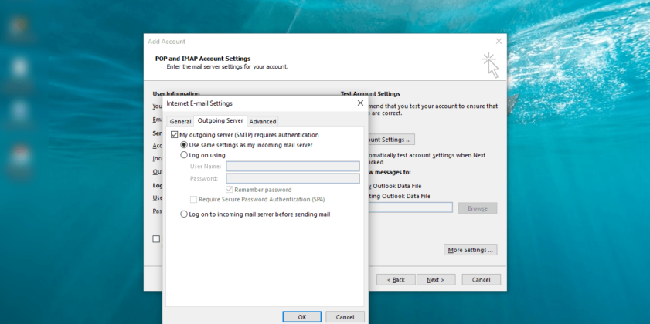Click the User Name input field
Viewport: 650px width, 324px height.
(x=292, y=166)
